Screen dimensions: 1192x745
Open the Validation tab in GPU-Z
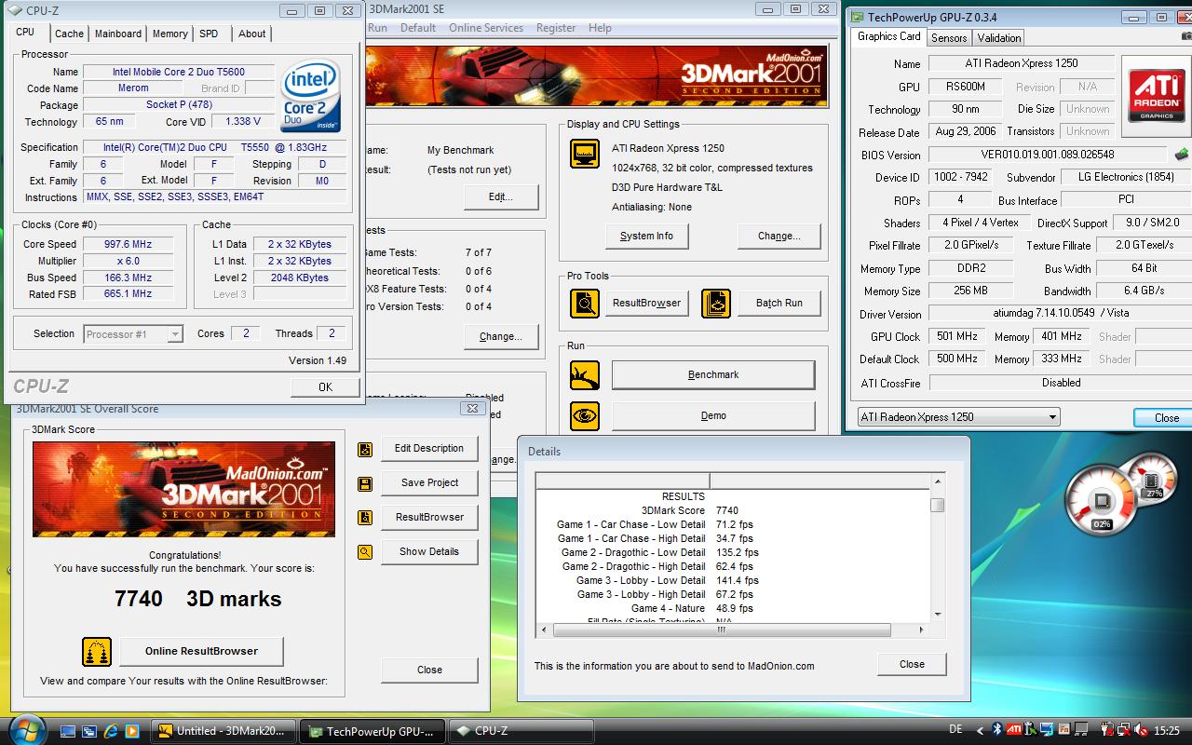click(999, 38)
